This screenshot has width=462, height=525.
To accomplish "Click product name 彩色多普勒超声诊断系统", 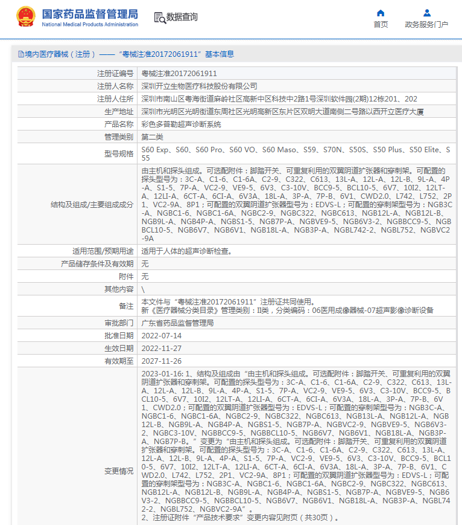I will pos(181,124).
